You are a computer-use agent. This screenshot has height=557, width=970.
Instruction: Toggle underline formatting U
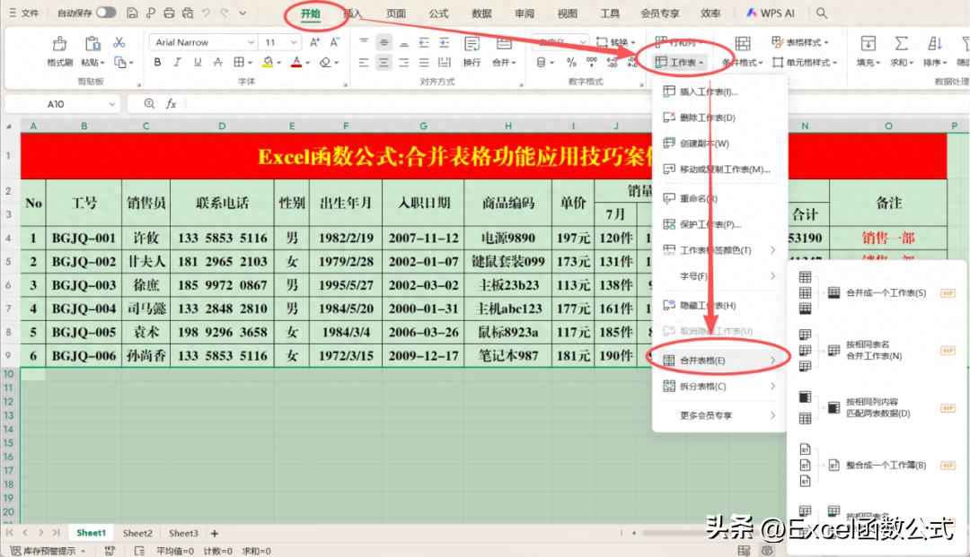(x=198, y=63)
